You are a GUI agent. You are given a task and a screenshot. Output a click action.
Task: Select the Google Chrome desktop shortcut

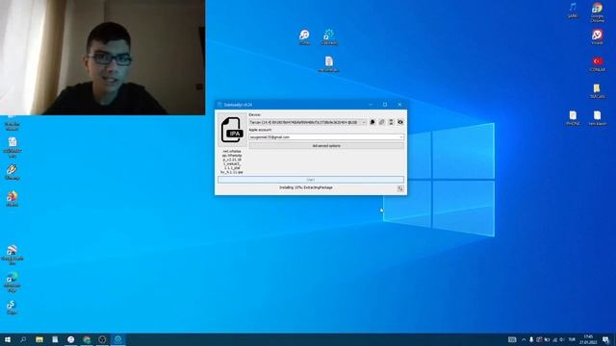(597, 12)
